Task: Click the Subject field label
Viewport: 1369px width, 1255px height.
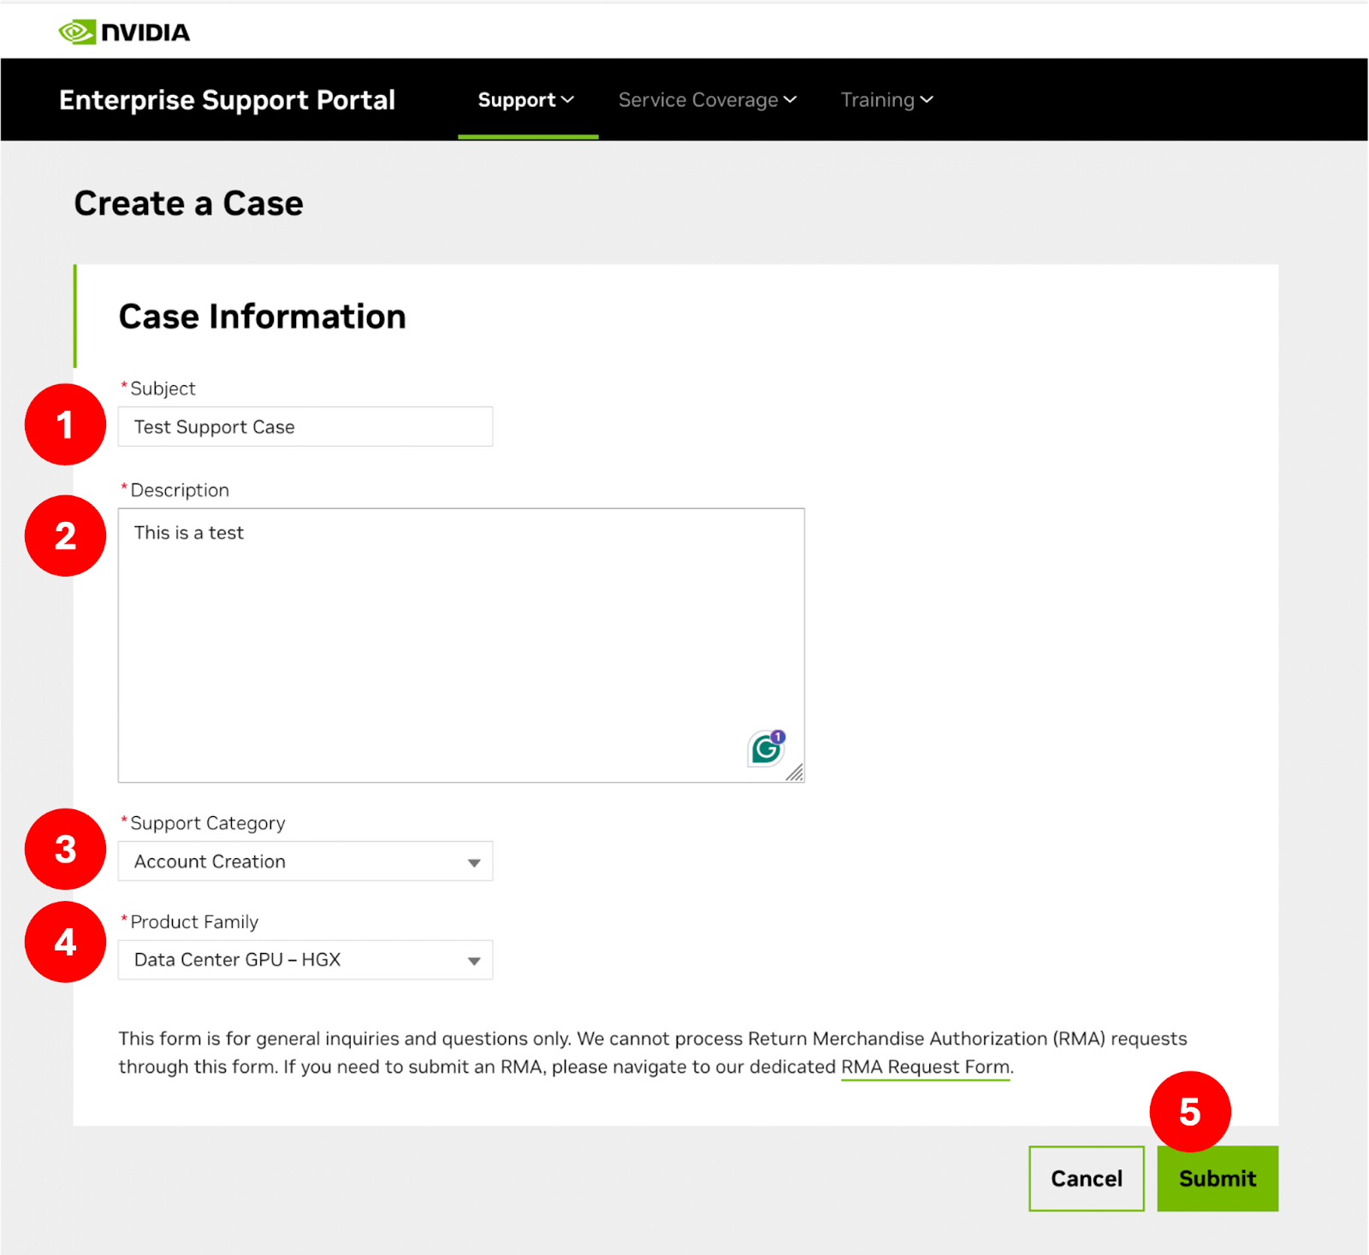Action: tap(163, 388)
